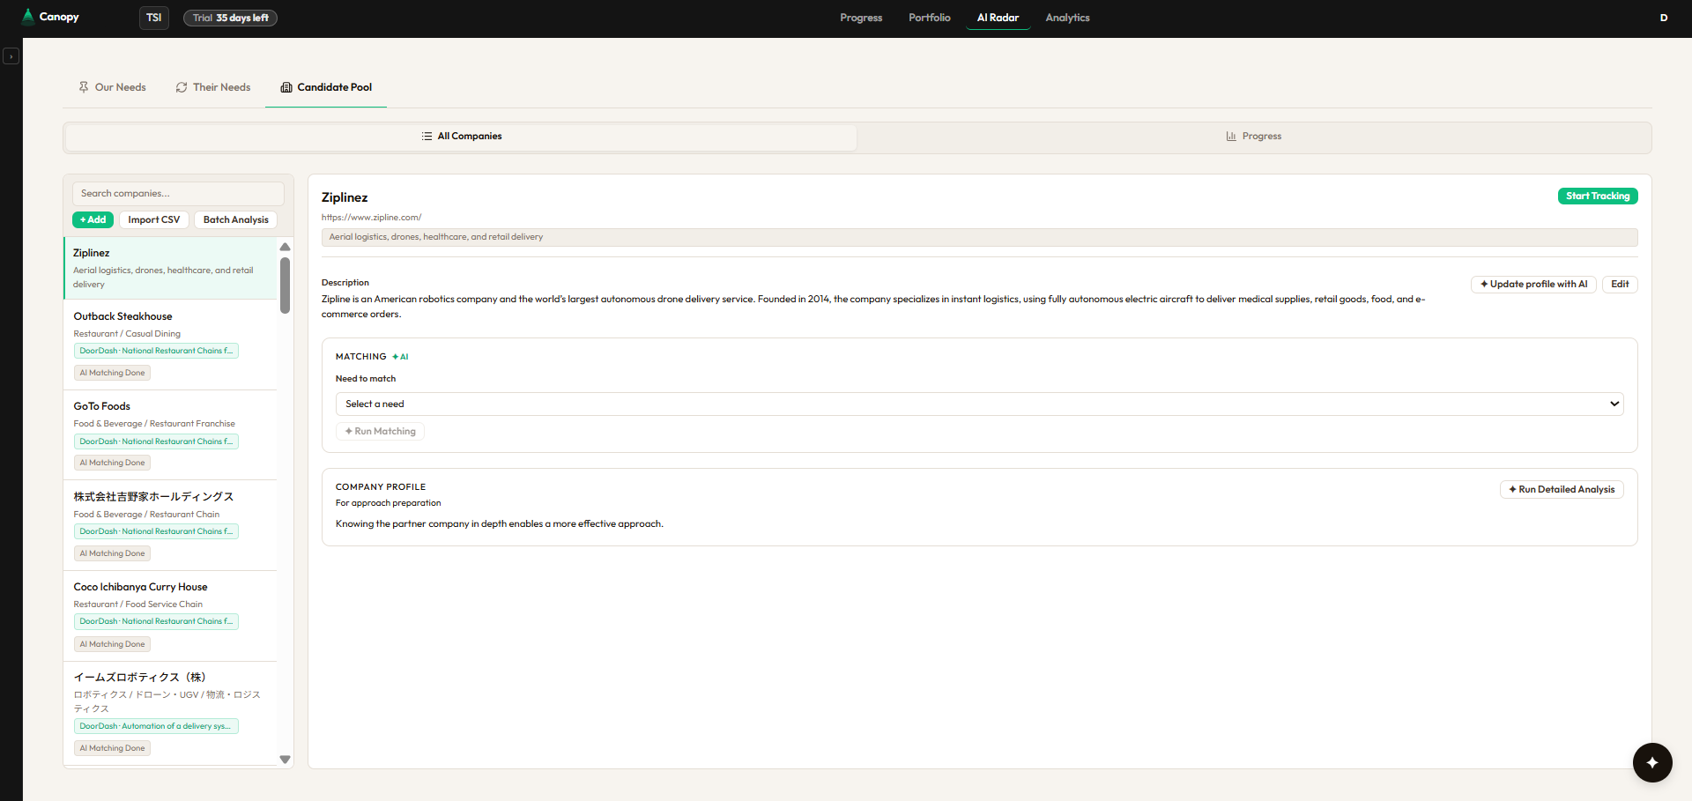The image size is (1692, 801).
Task: Click the Our Needs pin icon
Action: (84, 87)
